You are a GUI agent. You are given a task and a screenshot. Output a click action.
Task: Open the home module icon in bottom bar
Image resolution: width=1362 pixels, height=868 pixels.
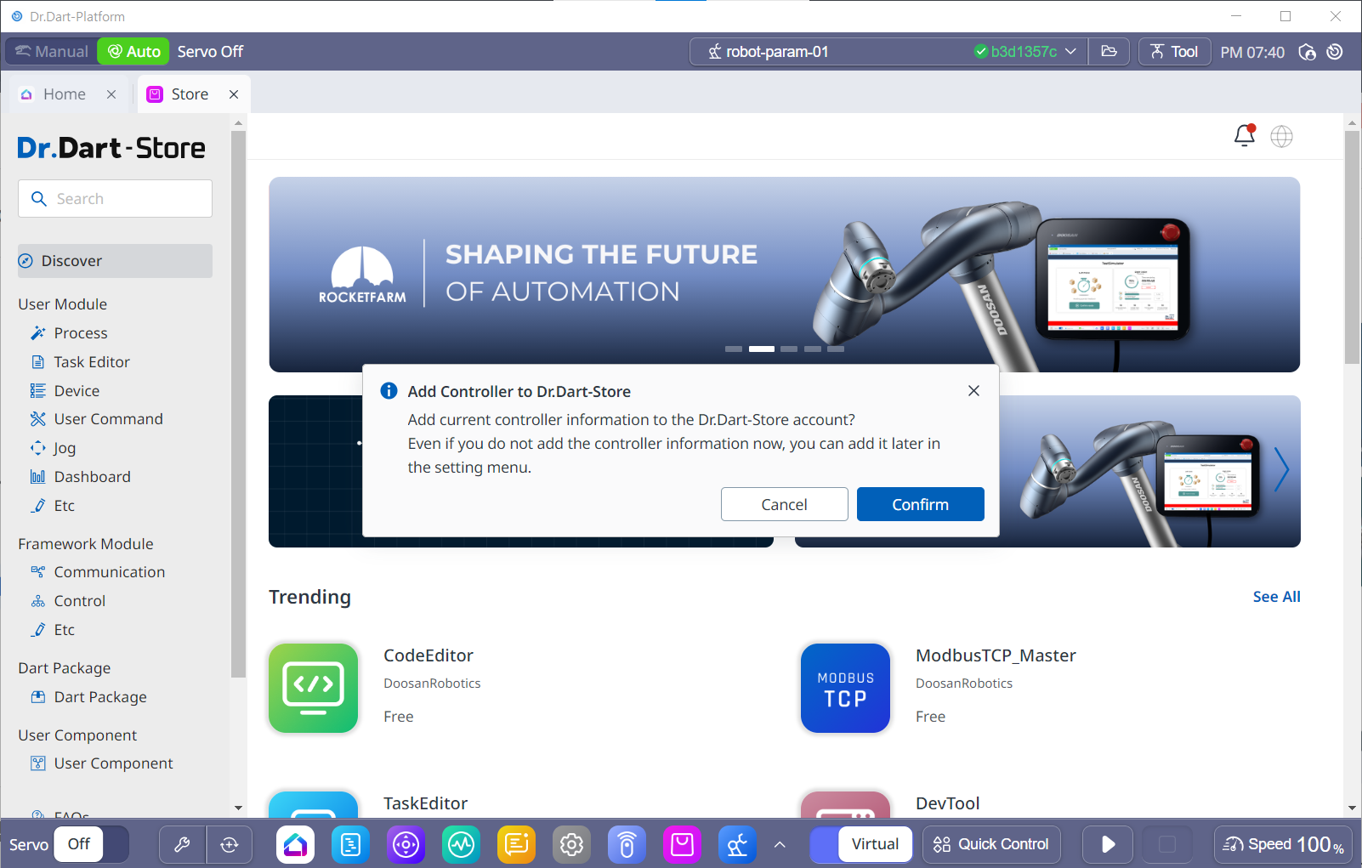coord(295,844)
